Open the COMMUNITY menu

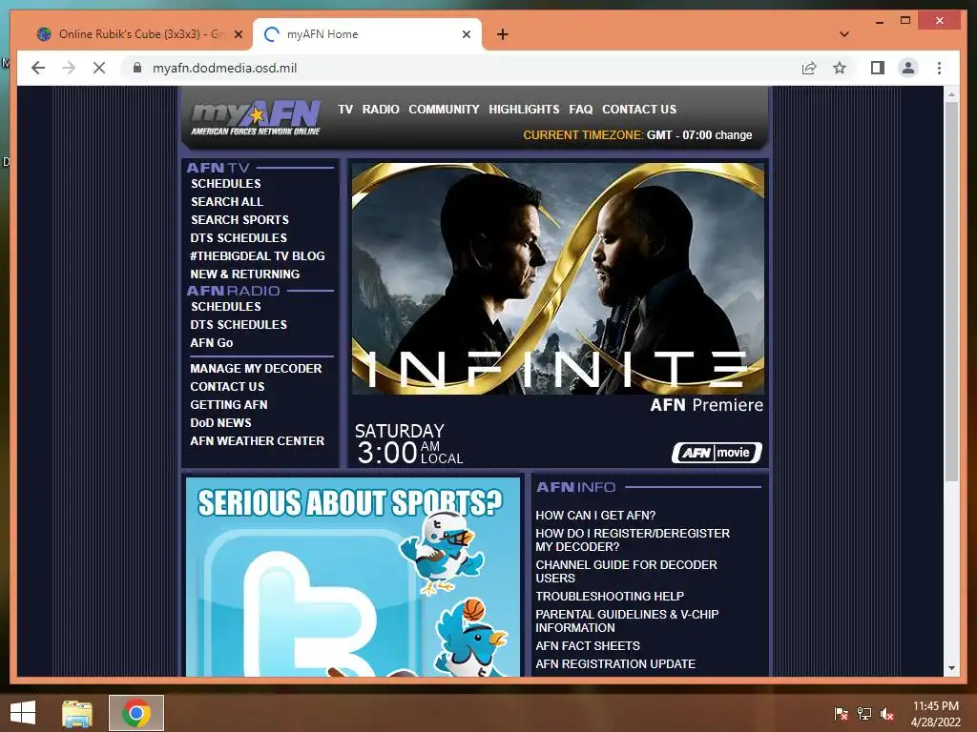click(444, 109)
